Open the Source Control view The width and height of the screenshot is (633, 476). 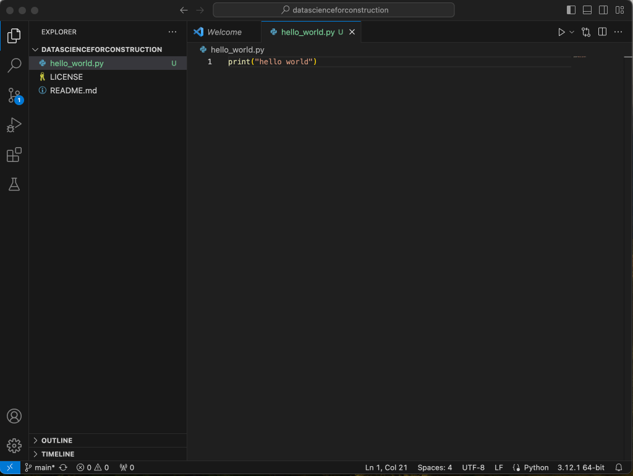pyautogui.click(x=14, y=95)
